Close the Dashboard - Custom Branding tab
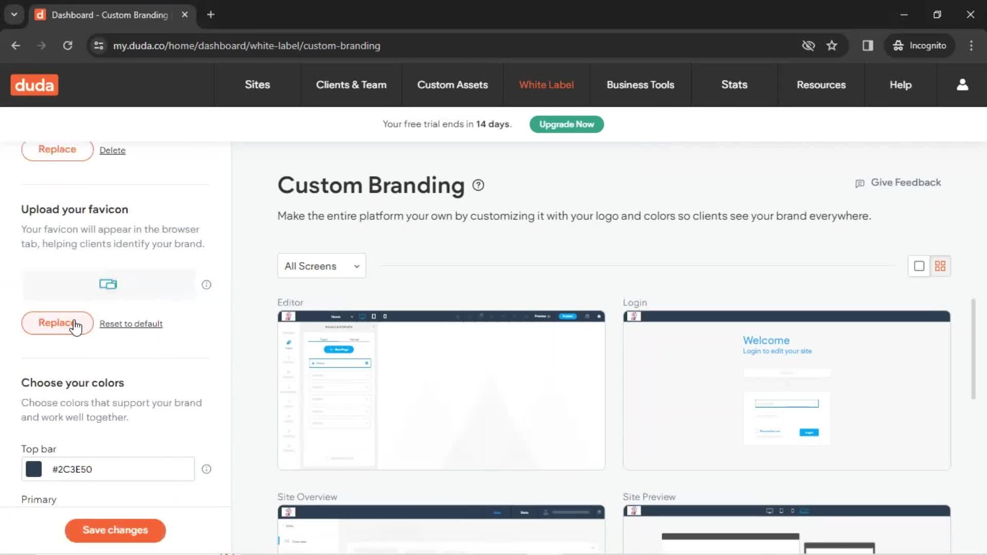The image size is (987, 555). pyautogui.click(x=185, y=14)
